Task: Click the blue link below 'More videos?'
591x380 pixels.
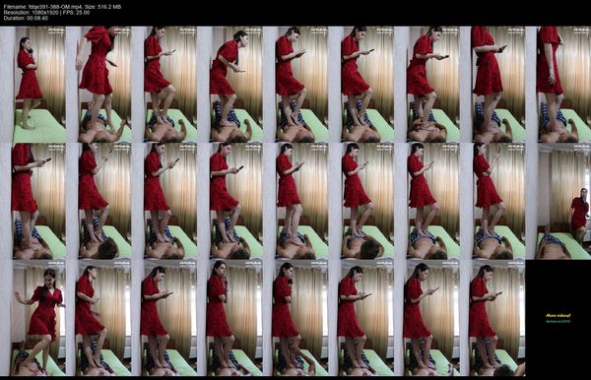Action: [558, 321]
